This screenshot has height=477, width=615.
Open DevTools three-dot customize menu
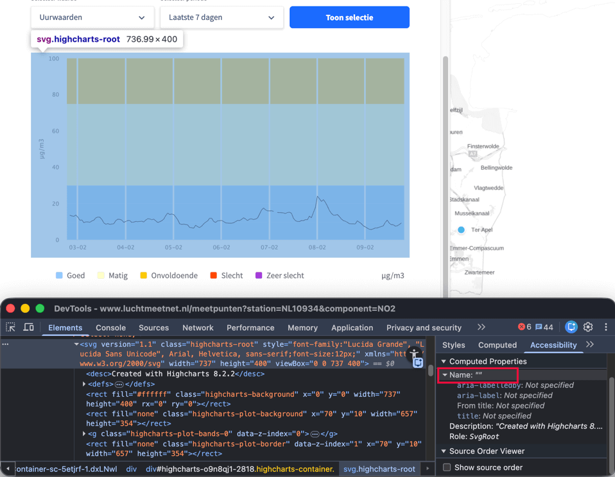coord(605,327)
